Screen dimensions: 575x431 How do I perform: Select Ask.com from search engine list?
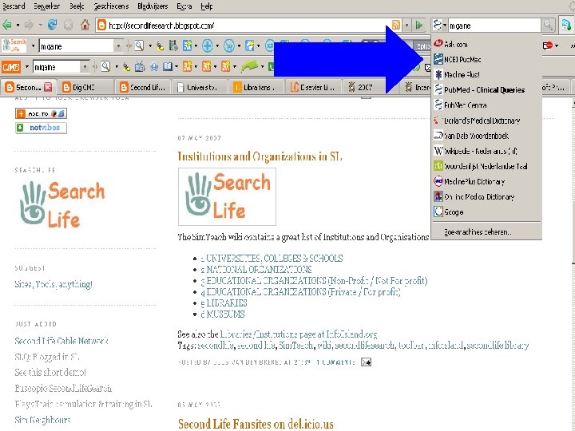486,44
